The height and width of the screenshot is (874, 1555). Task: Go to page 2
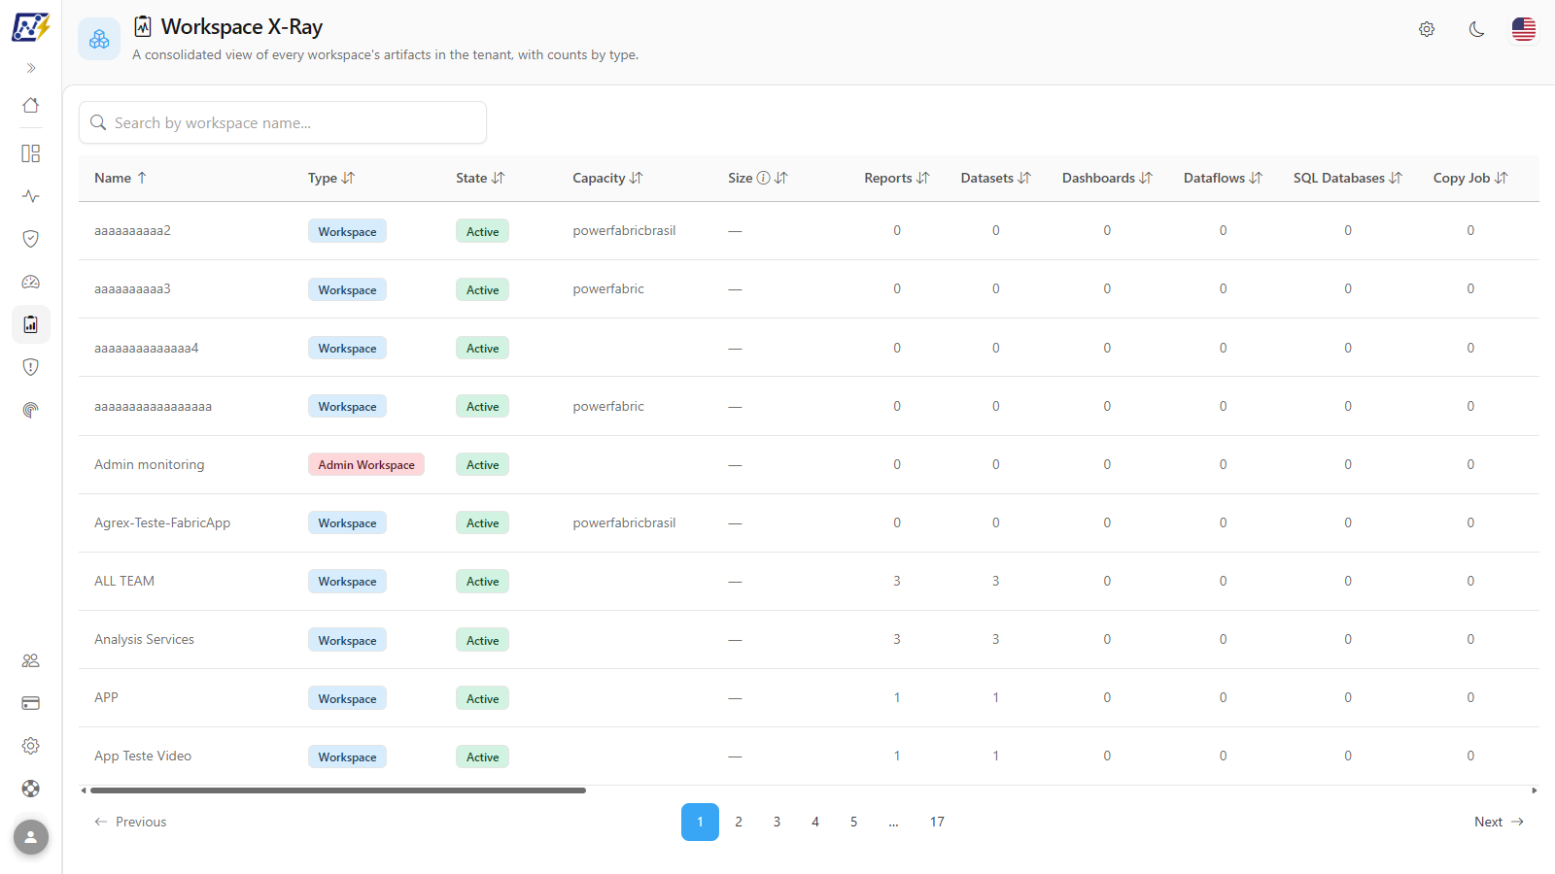pyautogui.click(x=739, y=822)
